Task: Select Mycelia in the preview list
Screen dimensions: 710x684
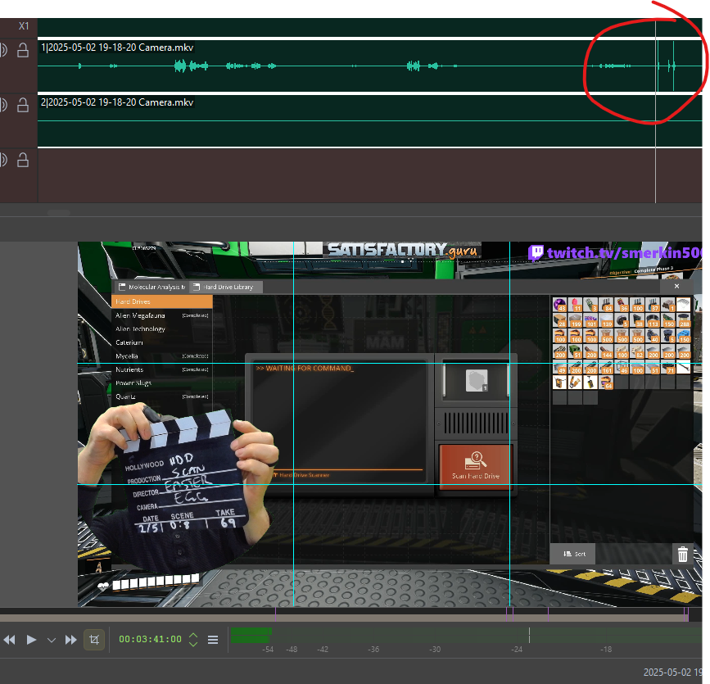Action: tap(161, 356)
